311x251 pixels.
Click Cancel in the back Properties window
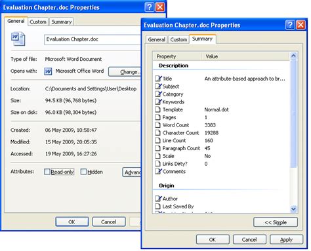(x=109, y=222)
